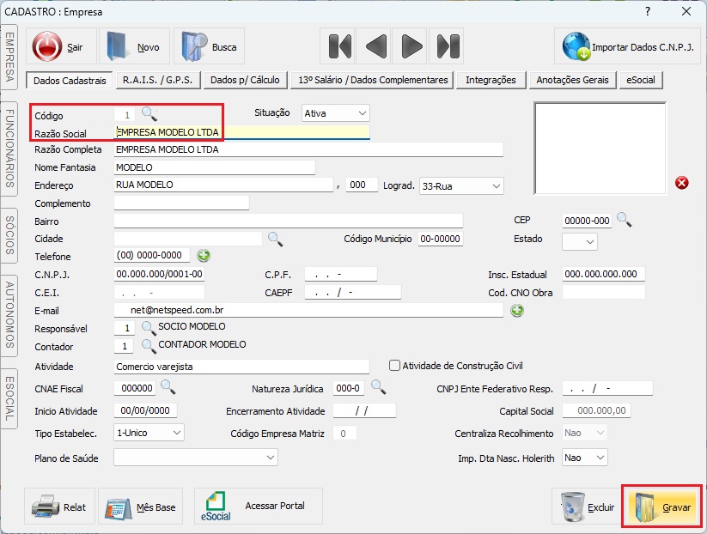The height and width of the screenshot is (534, 707).
Task: Enable Atividade de Construção Civil checkbox
Action: [395, 366]
